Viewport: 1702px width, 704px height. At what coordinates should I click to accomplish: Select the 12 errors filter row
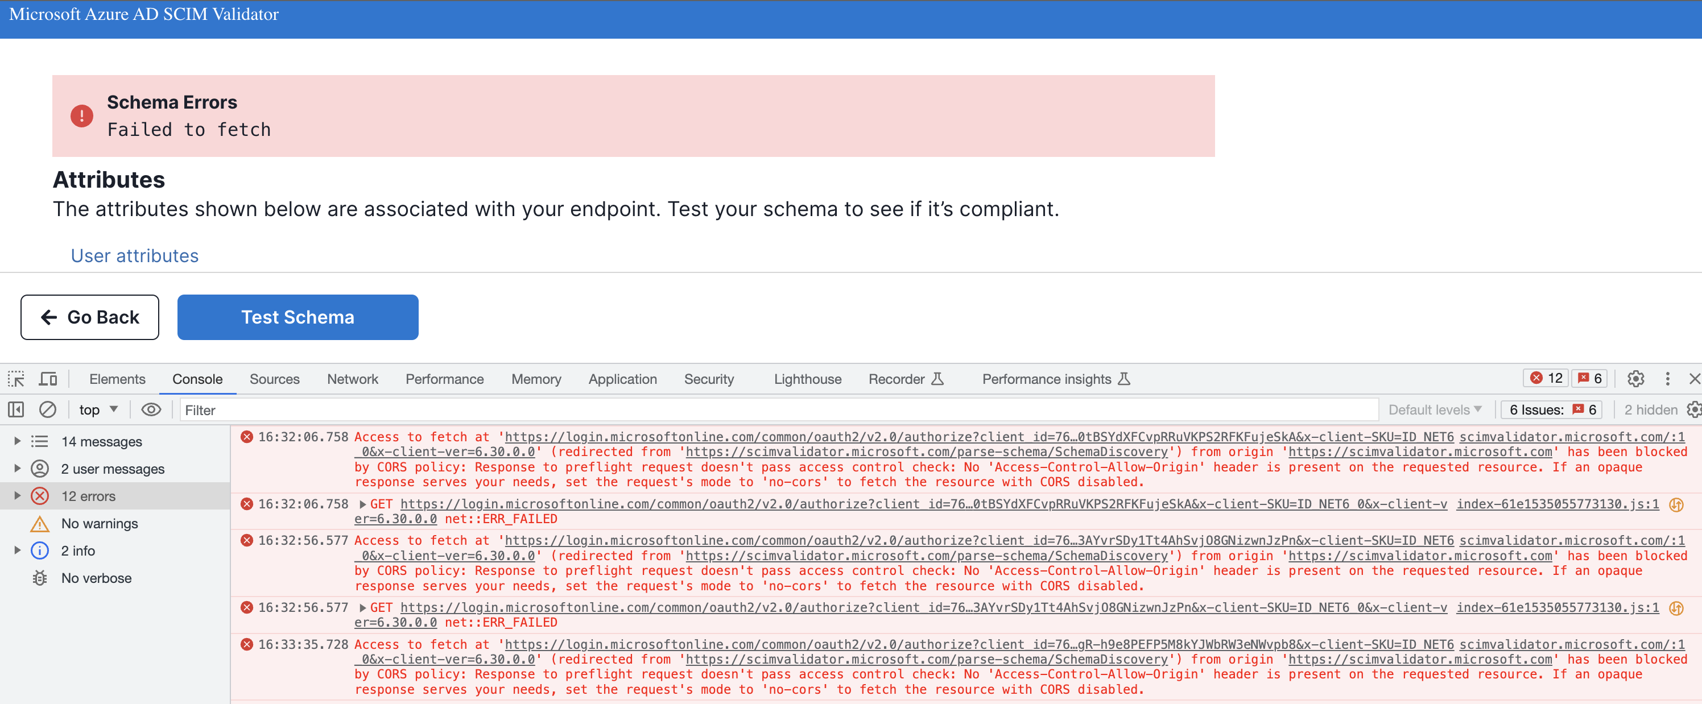[x=88, y=496]
